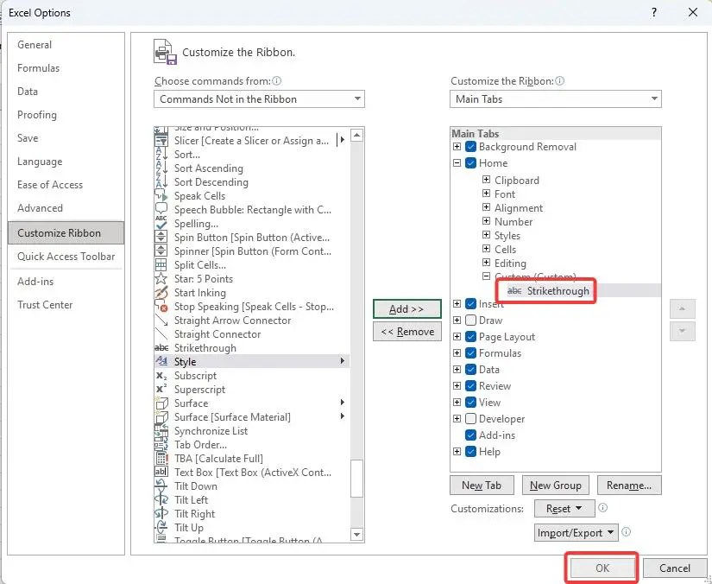
Task: Enable the Developer tab checkbox
Action: tap(471, 418)
